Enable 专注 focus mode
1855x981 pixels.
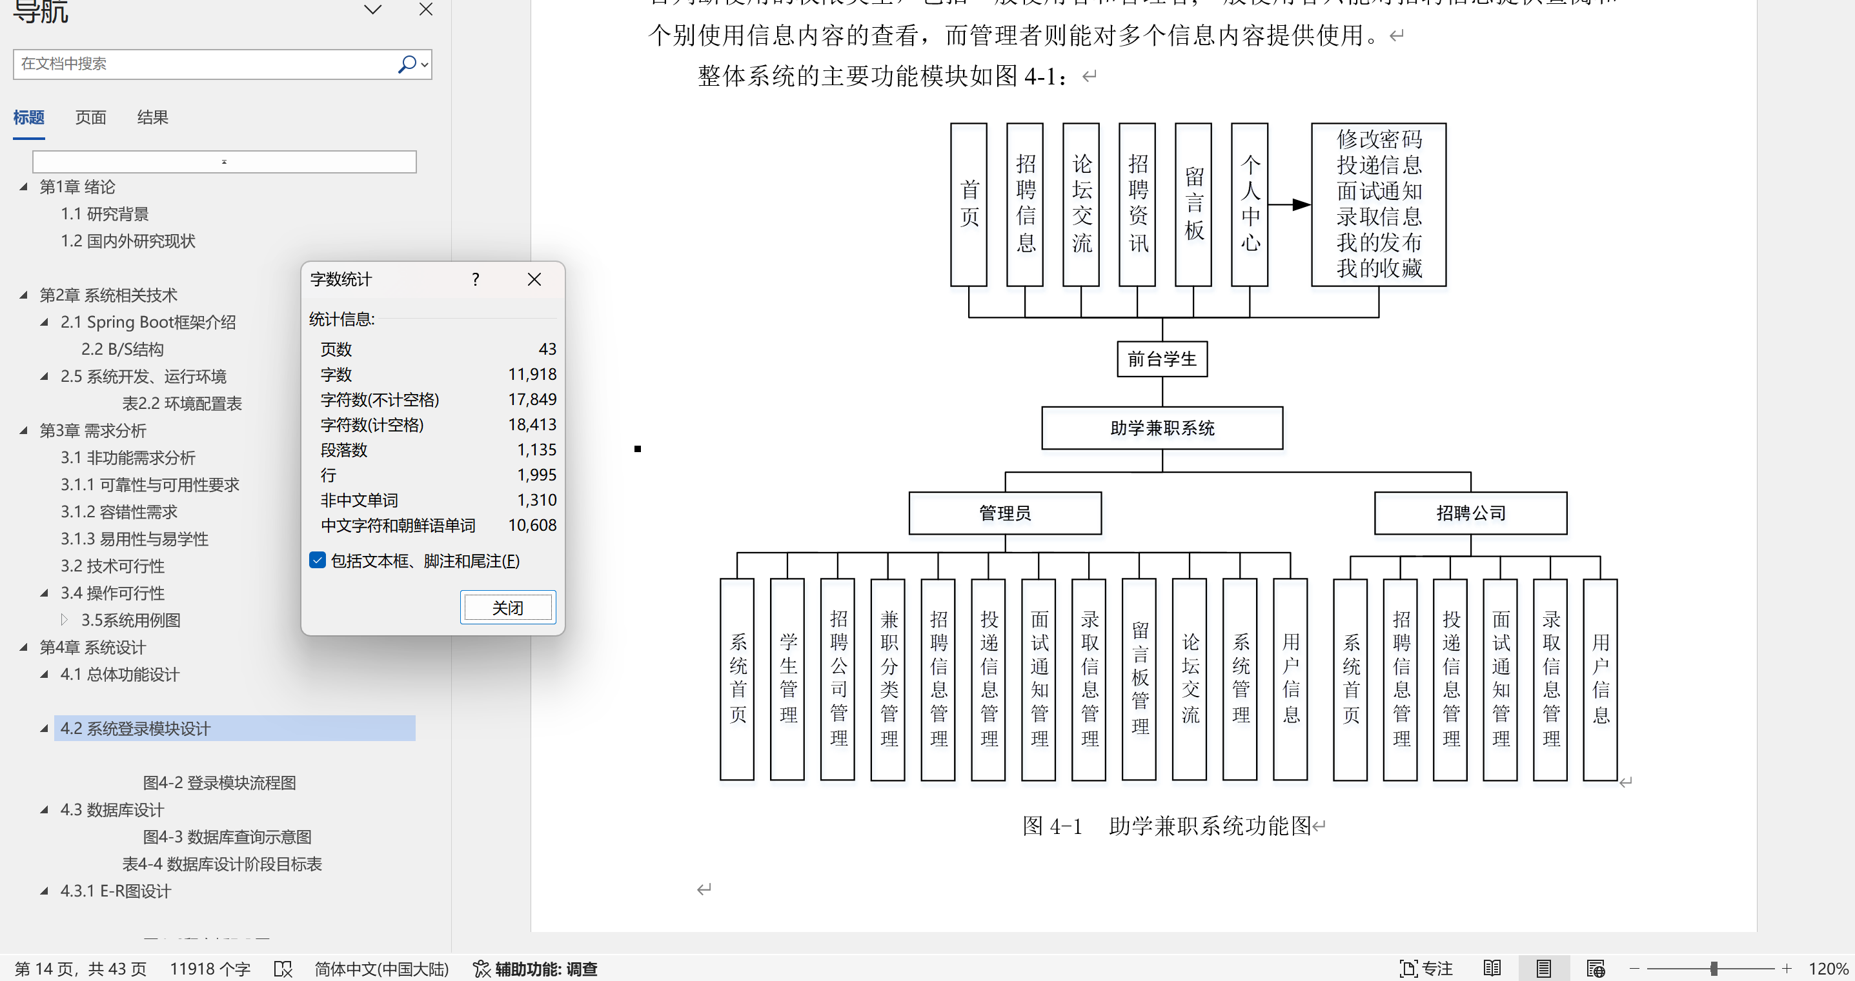tap(1426, 969)
